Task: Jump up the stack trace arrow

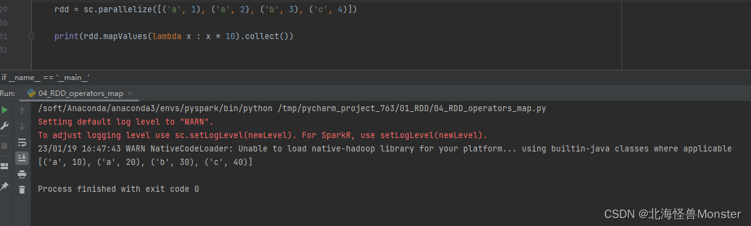Action: (x=22, y=111)
